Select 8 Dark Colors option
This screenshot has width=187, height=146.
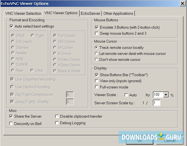(x=55, y=59)
